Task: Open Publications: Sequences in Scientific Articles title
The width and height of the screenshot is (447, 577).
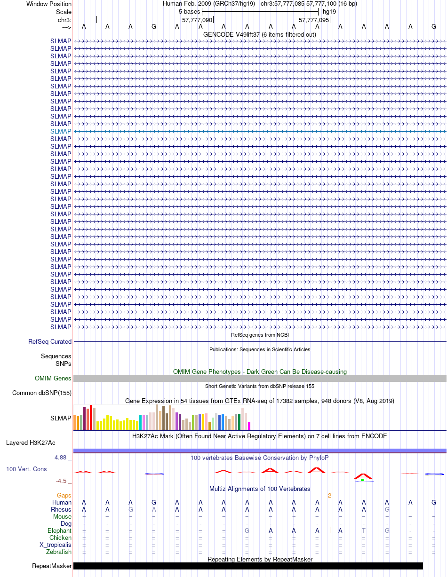Action: click(260, 349)
